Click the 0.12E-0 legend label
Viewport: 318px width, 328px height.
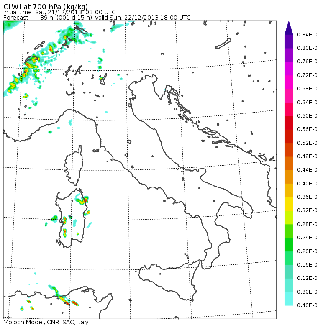click(x=307, y=278)
